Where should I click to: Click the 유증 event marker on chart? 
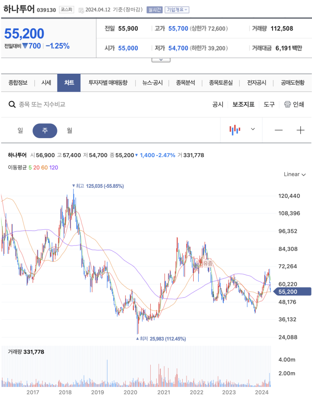[208, 263]
